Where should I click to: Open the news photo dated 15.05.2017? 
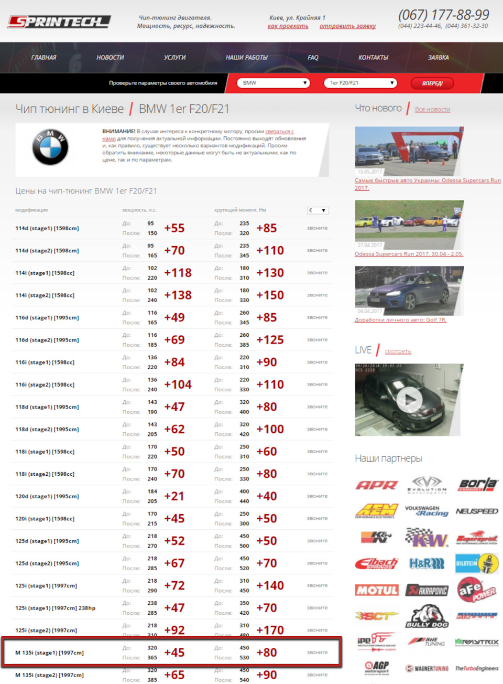[409, 151]
